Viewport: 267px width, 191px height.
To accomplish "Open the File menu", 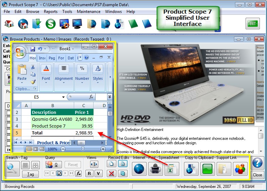I will pos(7,12).
